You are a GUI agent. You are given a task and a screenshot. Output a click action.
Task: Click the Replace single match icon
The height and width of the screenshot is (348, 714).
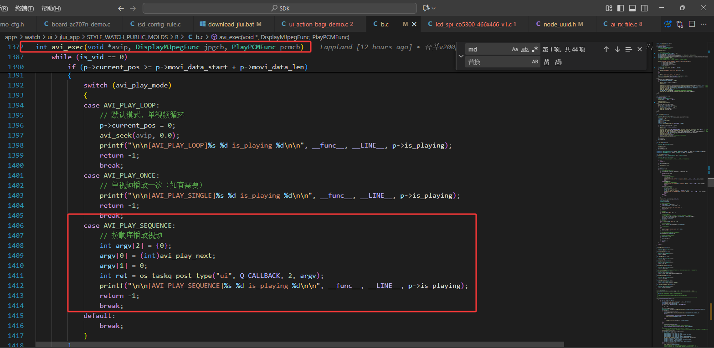tap(547, 62)
